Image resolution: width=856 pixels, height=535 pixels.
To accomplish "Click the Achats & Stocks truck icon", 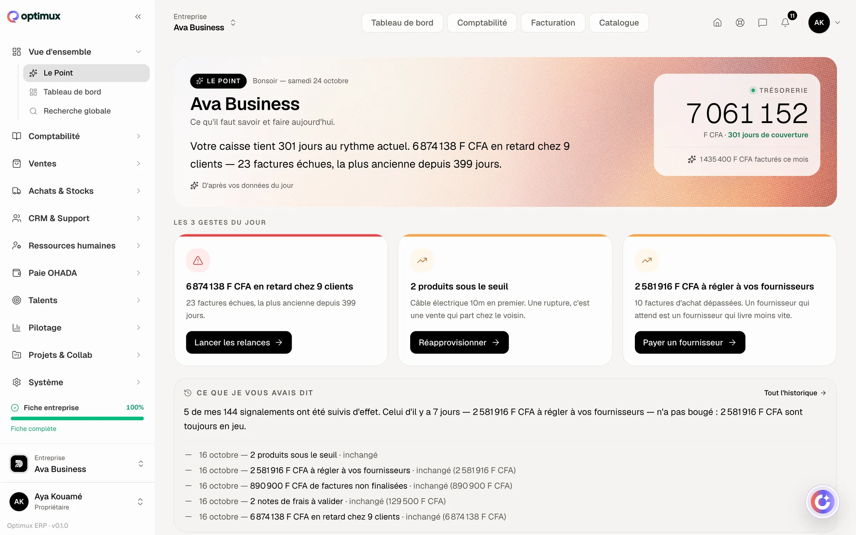I will click(x=16, y=191).
